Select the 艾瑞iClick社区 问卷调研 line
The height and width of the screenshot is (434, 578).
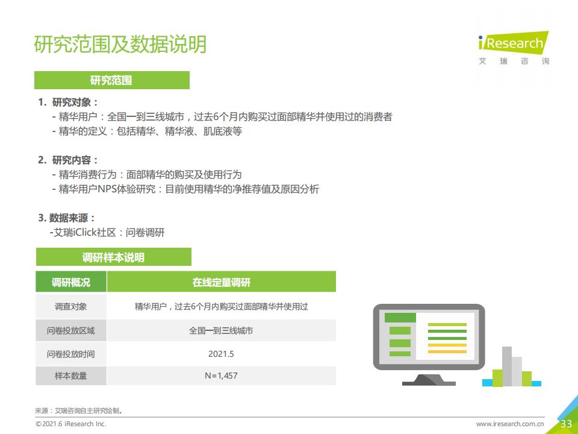point(107,233)
